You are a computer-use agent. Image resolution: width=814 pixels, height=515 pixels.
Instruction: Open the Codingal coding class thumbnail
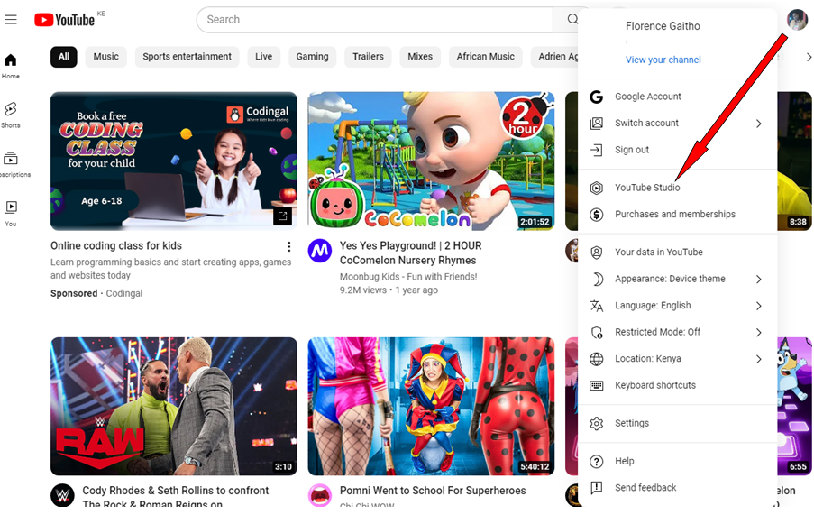pyautogui.click(x=174, y=161)
